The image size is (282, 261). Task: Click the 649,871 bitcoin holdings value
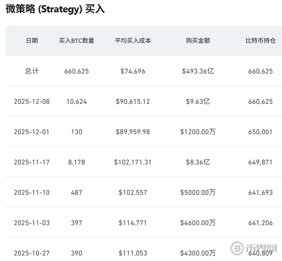pos(260,162)
